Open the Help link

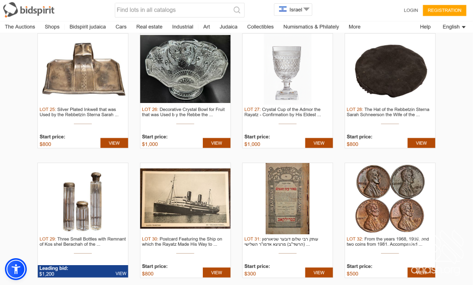425,27
